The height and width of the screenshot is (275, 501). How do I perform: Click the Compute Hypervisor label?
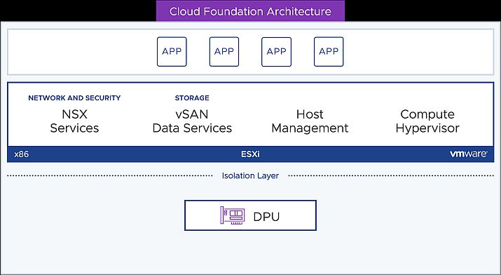tap(427, 121)
